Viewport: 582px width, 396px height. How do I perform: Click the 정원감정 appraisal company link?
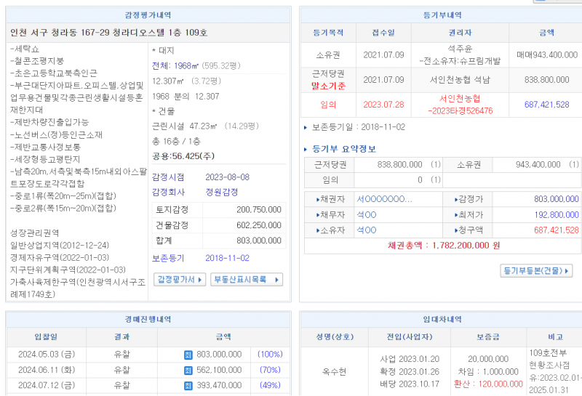[222, 193]
